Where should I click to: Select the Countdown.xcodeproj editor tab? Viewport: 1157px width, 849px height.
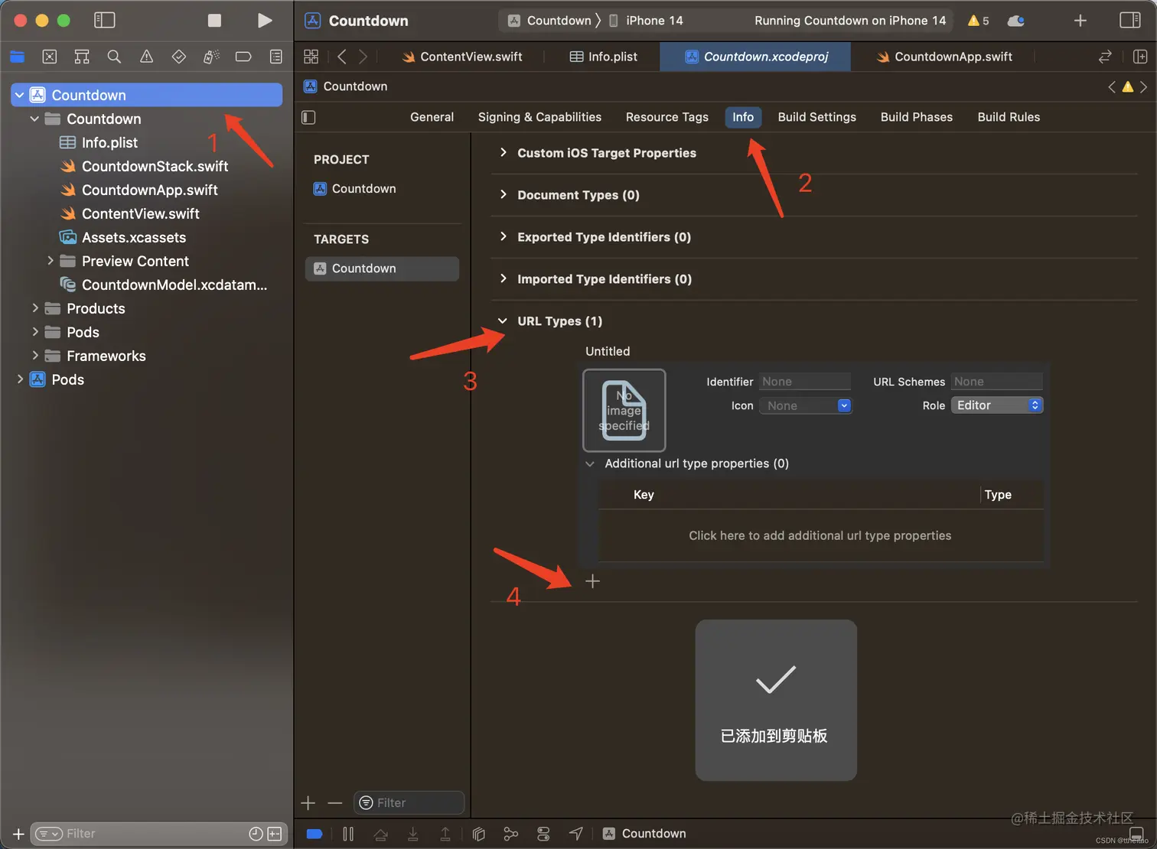756,57
